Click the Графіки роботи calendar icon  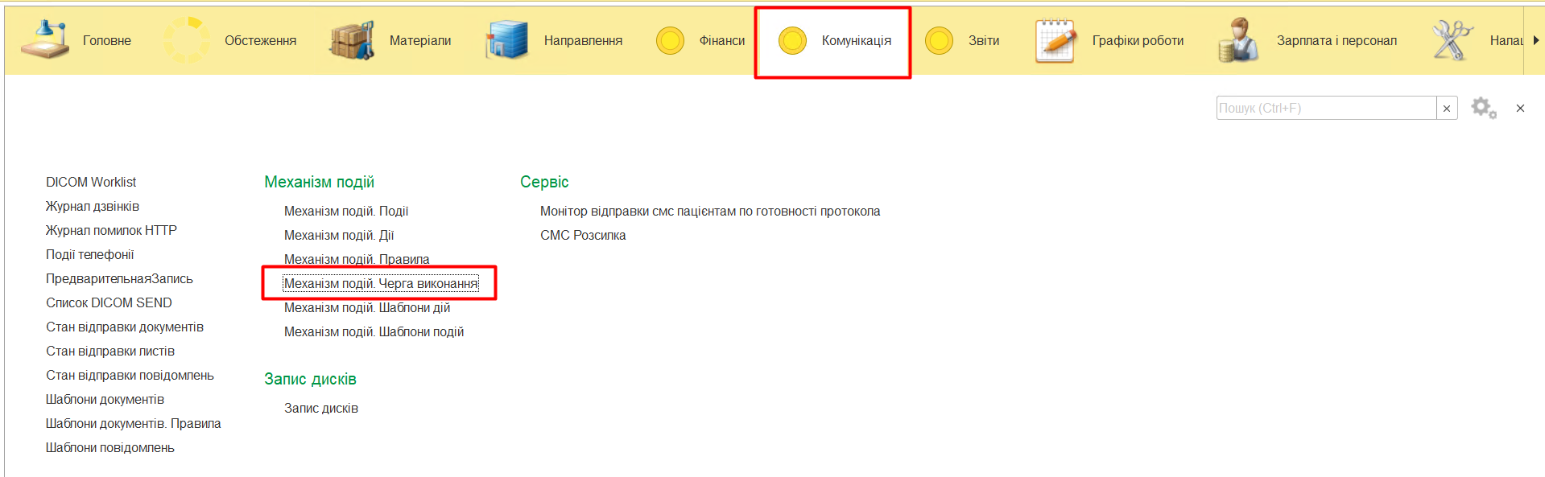[1055, 40]
